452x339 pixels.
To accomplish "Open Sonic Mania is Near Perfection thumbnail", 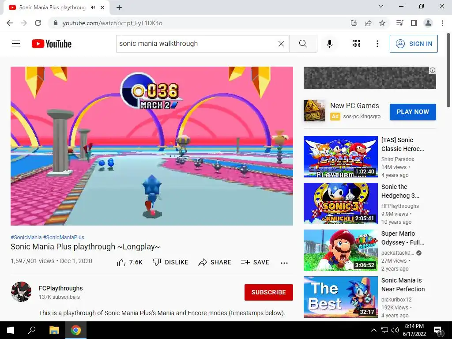I will click(340, 297).
